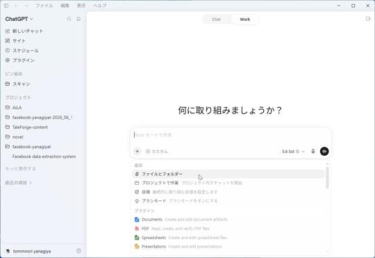Switch to the Chat mode toggle
Screen dimensions: 375x258
(x=217, y=19)
